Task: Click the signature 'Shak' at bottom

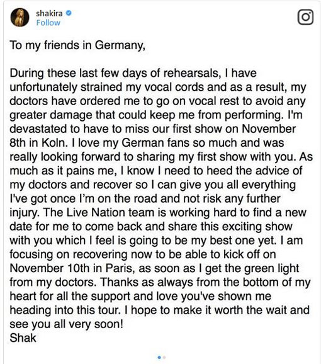Action: point(23,338)
